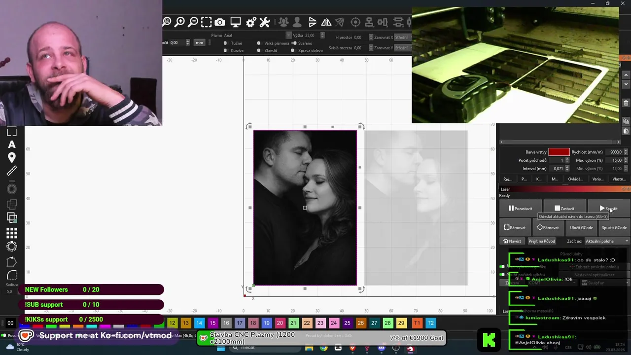
Task: Open the Zarovnat Y dropdown
Action: point(402,48)
